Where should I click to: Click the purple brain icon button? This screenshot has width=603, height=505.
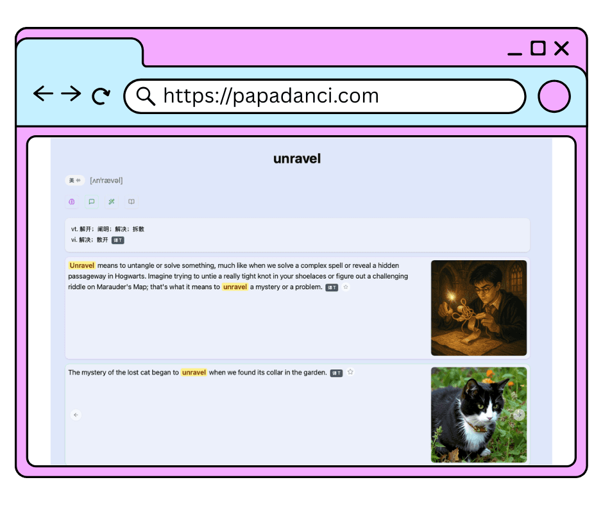72,202
